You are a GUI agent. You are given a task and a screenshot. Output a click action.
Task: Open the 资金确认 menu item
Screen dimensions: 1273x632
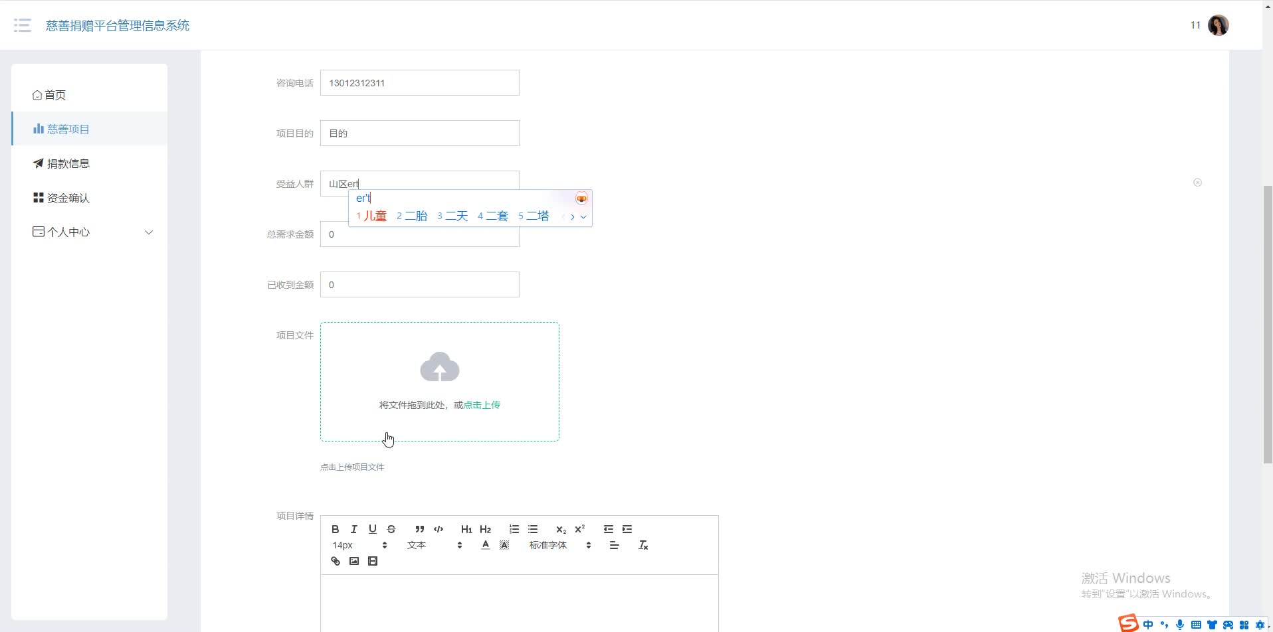pyautogui.click(x=89, y=198)
